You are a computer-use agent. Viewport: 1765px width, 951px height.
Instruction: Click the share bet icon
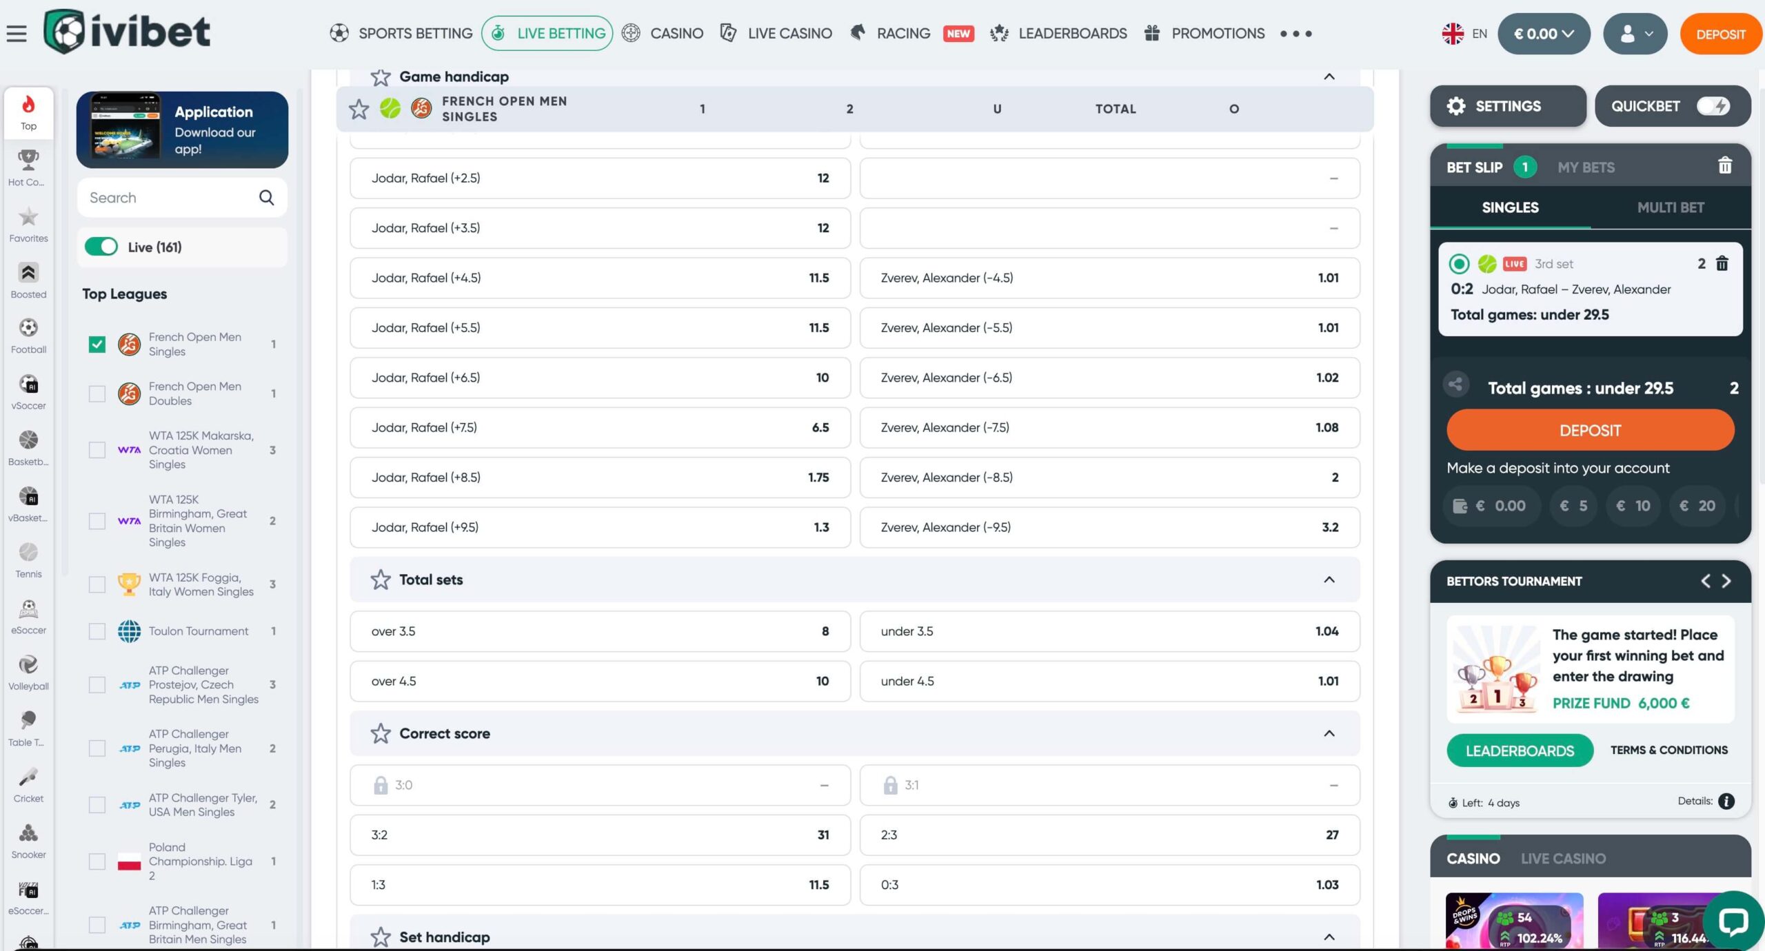[x=1455, y=385]
